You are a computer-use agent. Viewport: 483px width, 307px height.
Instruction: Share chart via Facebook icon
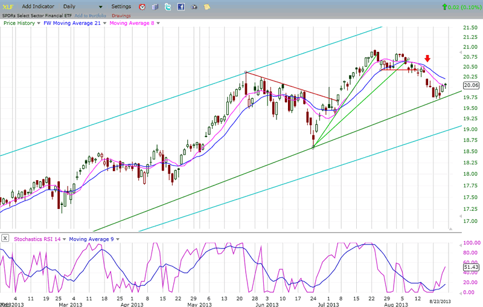181,7
